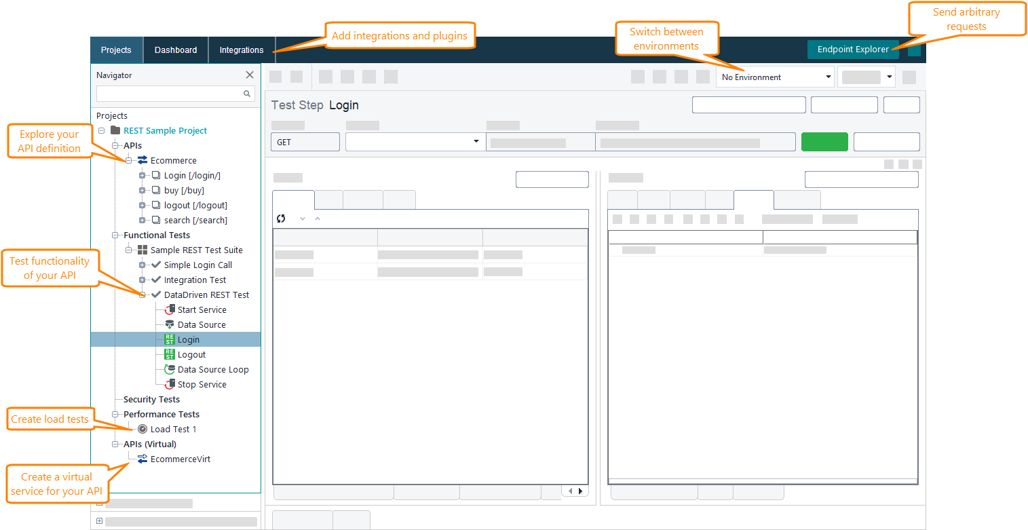Open the Integrations tab
The width and height of the screenshot is (1028, 530).
click(x=241, y=50)
